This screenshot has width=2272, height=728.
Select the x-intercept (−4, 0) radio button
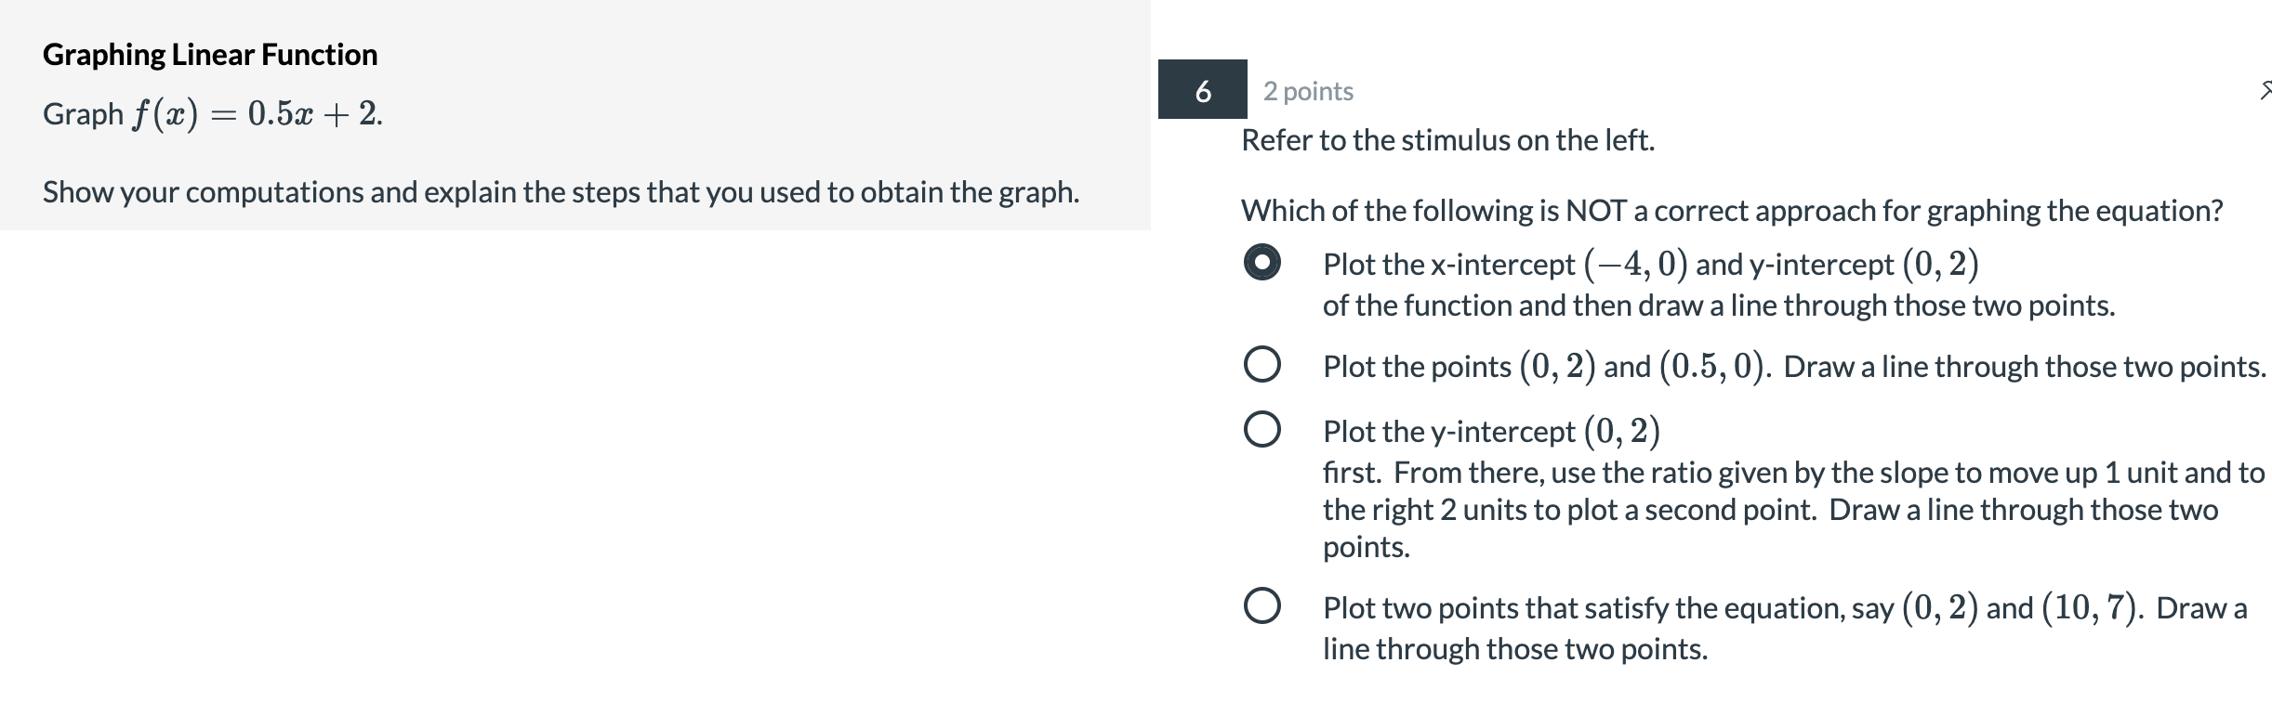(1261, 264)
